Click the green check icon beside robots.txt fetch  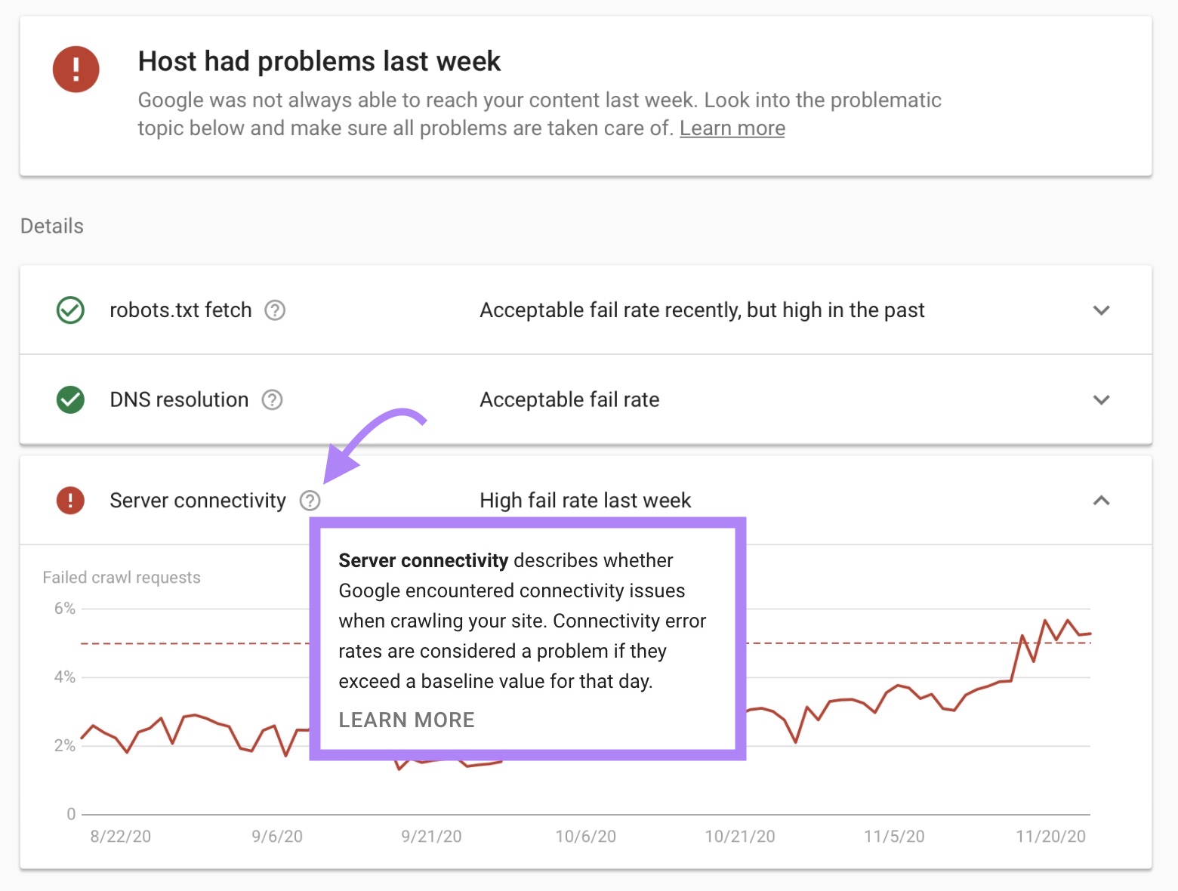(x=70, y=310)
